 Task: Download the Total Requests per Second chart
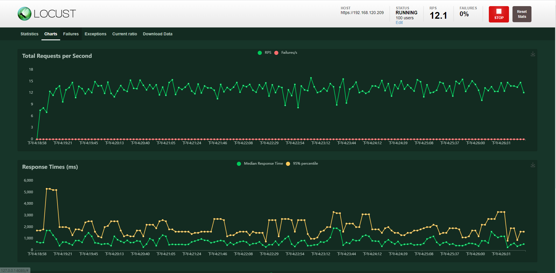[x=533, y=54]
